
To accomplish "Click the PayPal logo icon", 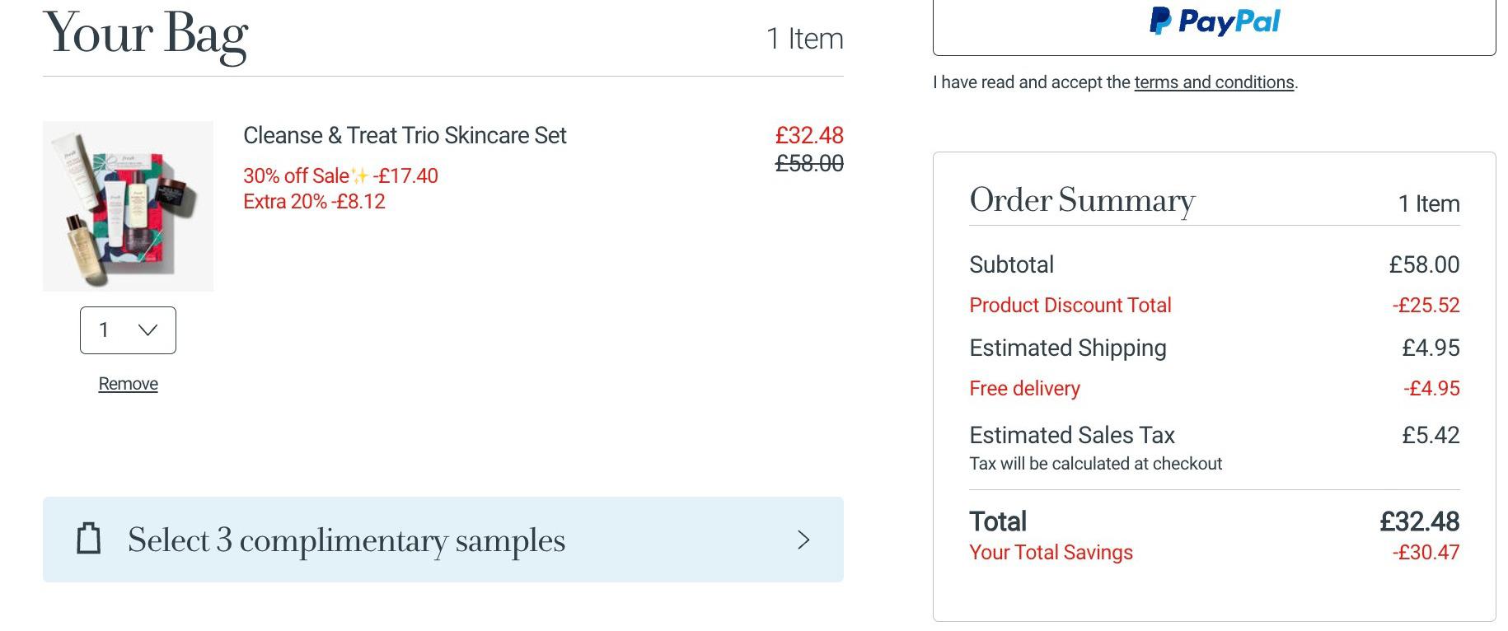I will [1215, 21].
